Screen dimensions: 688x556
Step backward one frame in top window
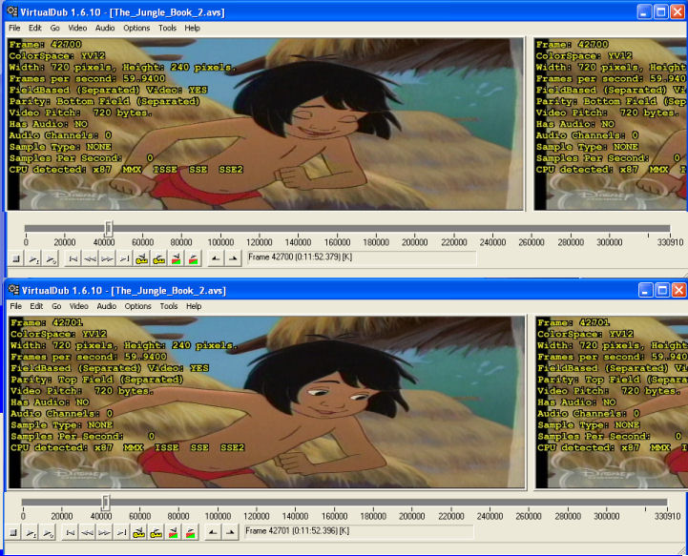[90, 258]
